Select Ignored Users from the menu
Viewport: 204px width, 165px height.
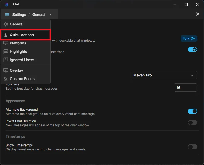[25, 60]
